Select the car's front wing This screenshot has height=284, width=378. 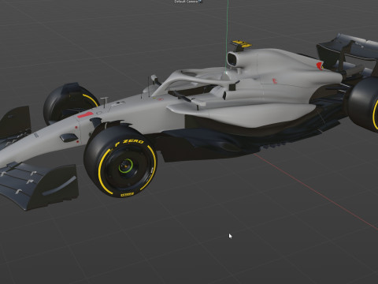pyautogui.click(x=39, y=185)
